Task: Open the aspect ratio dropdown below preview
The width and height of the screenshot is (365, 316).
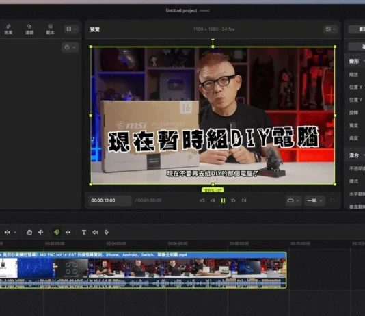Action: [x=293, y=200]
